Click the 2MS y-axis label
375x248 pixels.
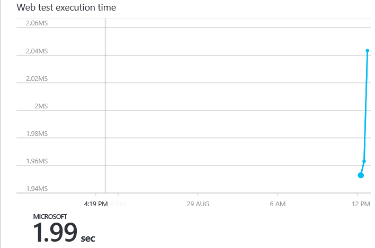[x=41, y=106]
